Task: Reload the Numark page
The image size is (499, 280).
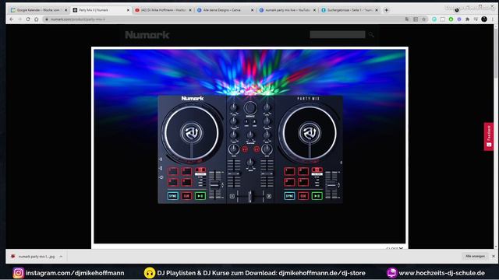Action: [x=28, y=19]
